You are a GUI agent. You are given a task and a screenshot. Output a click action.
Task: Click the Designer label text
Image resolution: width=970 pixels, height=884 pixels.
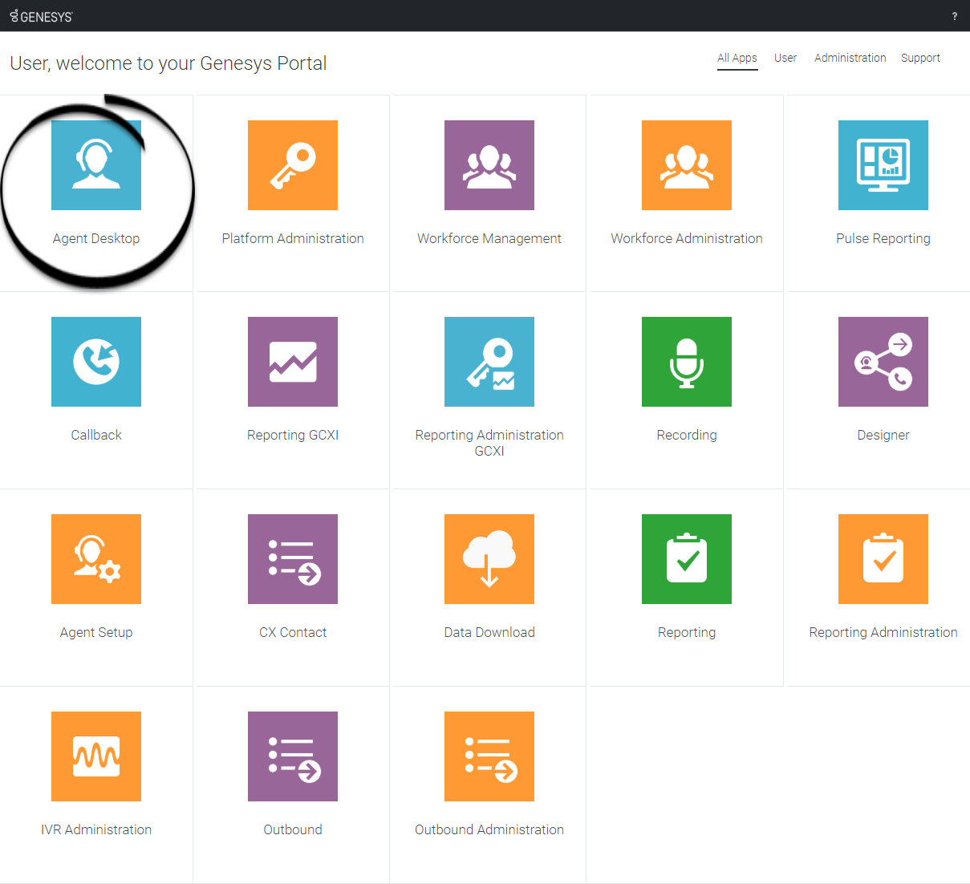tap(883, 435)
